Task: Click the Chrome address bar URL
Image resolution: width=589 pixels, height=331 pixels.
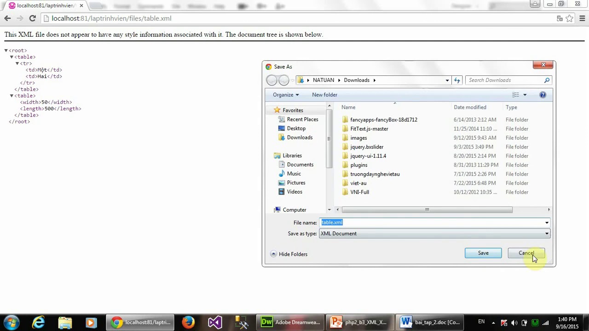Action: pos(111,18)
